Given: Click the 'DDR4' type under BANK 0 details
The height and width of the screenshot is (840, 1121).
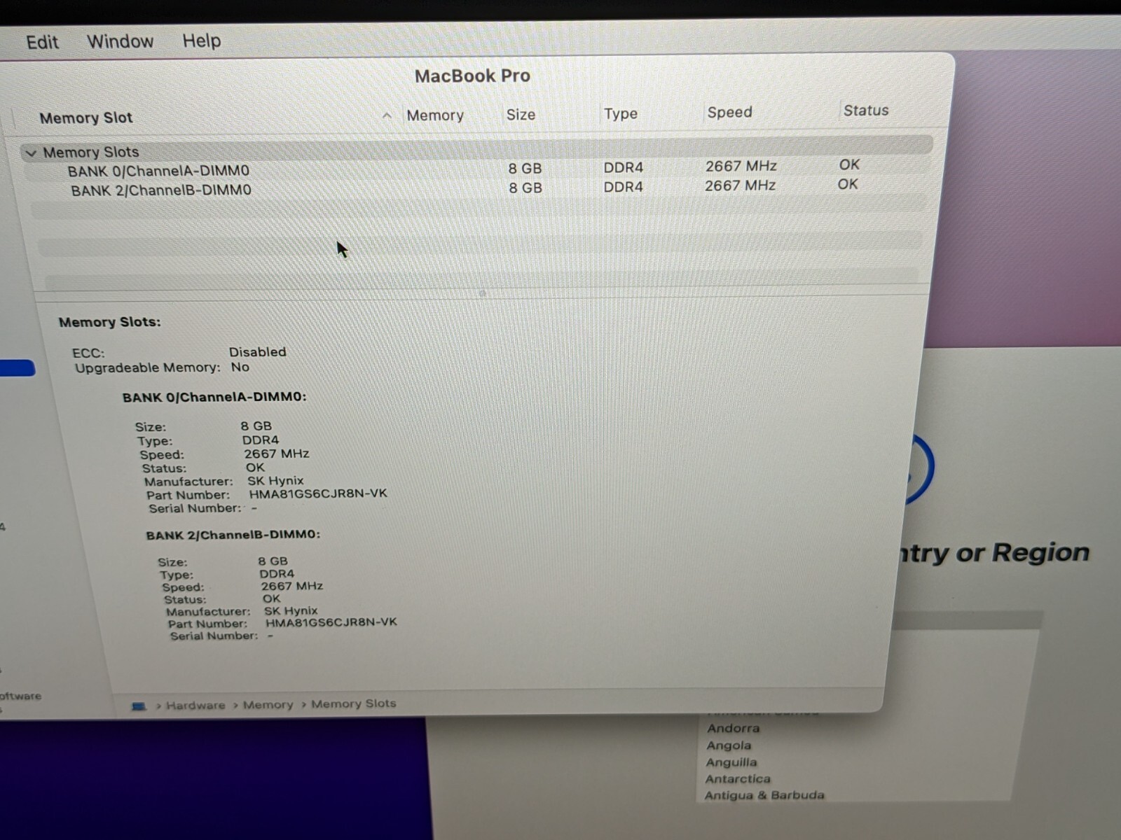Looking at the screenshot, I should pos(261,440).
